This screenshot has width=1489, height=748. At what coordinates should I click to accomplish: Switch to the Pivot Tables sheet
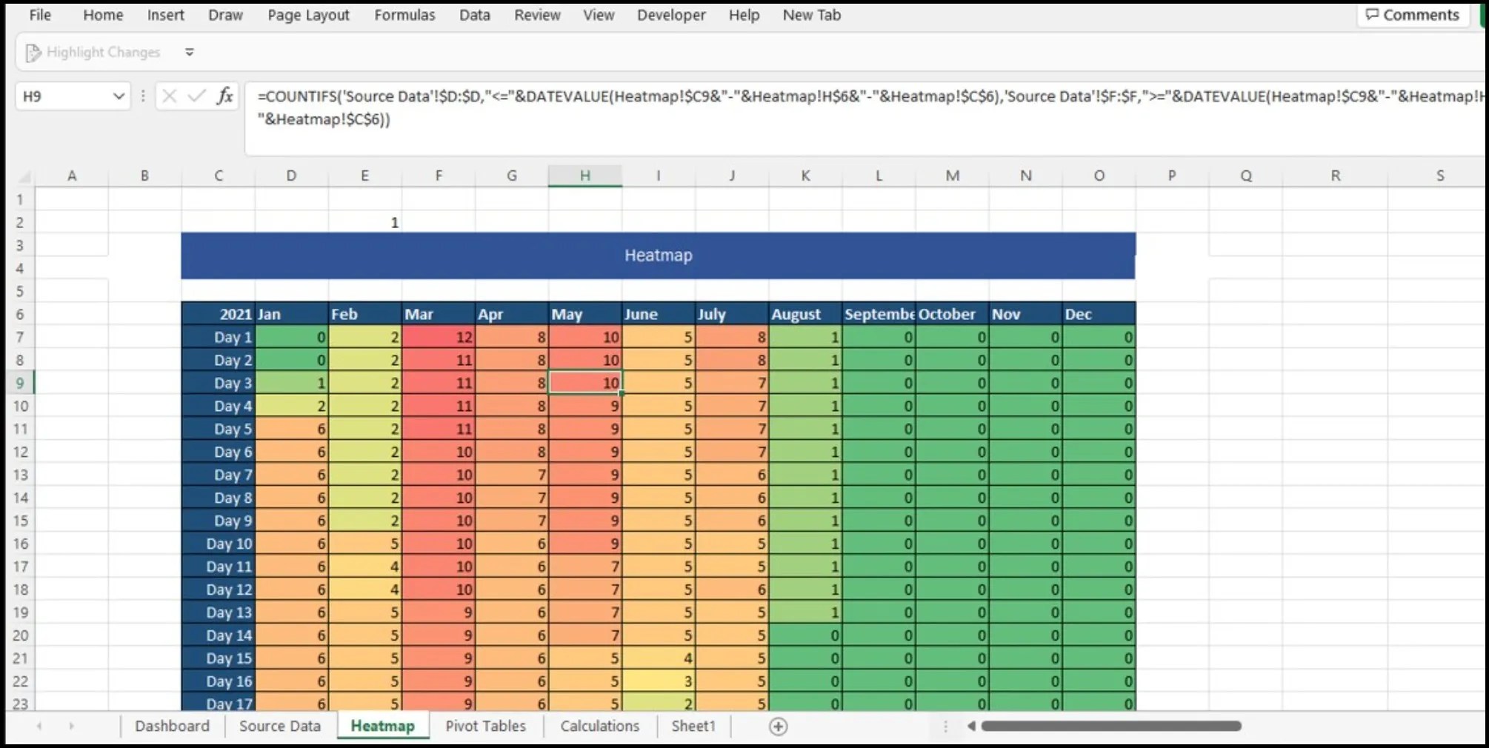tap(485, 726)
